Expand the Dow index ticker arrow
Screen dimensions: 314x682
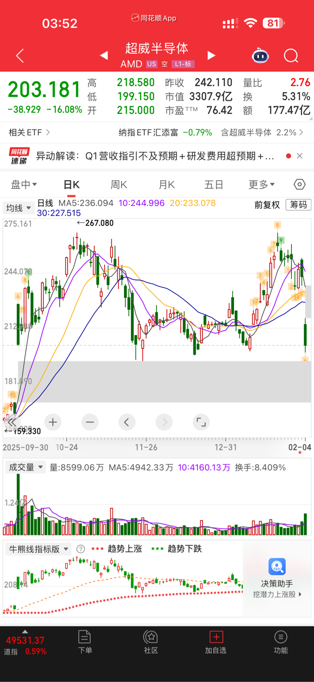coord(25,631)
